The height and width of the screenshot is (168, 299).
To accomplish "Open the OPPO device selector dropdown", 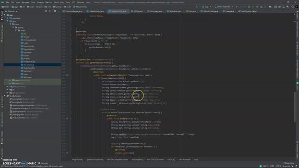I will pos(224,7).
